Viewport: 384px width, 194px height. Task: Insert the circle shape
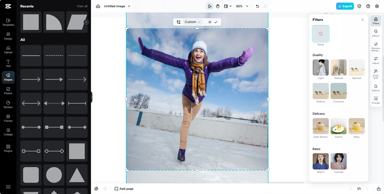54,175
